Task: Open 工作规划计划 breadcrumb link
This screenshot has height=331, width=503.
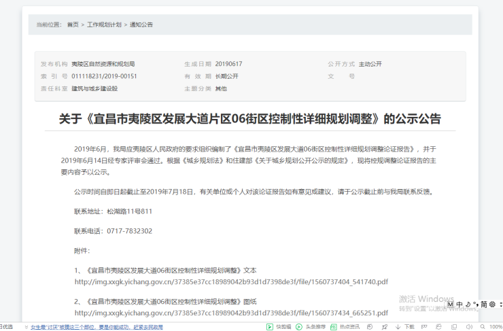Action: coord(104,24)
